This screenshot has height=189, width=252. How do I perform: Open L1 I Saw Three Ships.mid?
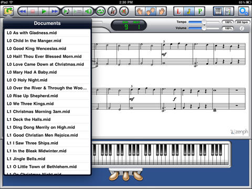(x=47, y=143)
